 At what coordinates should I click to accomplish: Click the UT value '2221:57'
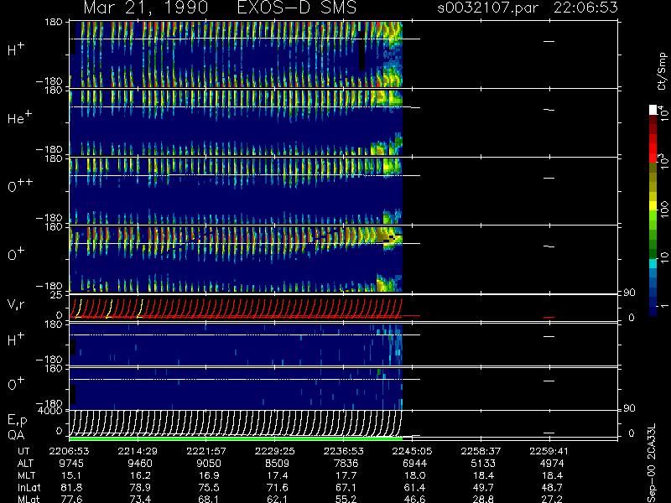tap(206, 451)
